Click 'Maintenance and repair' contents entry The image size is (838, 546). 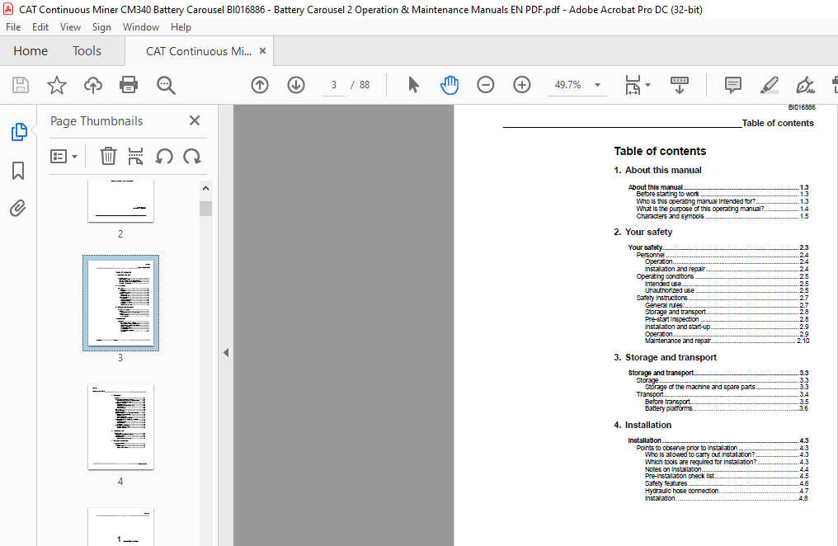727,341
